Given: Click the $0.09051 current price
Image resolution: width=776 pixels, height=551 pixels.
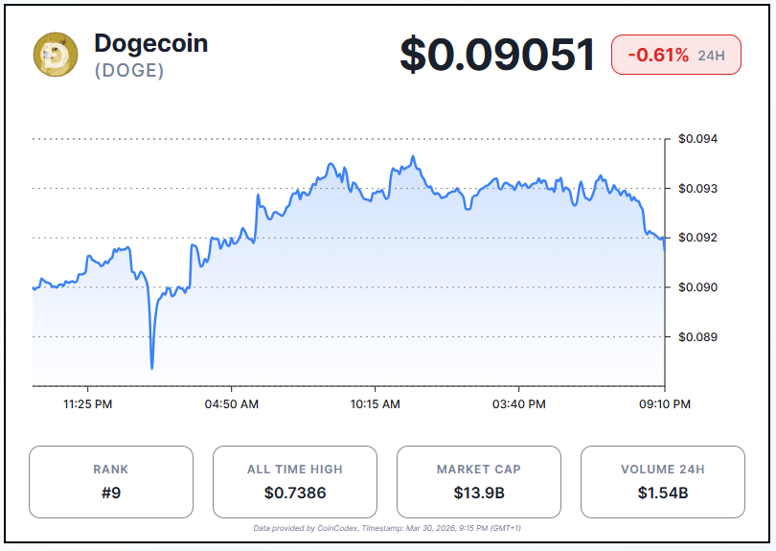Looking at the screenshot, I should tap(497, 55).
